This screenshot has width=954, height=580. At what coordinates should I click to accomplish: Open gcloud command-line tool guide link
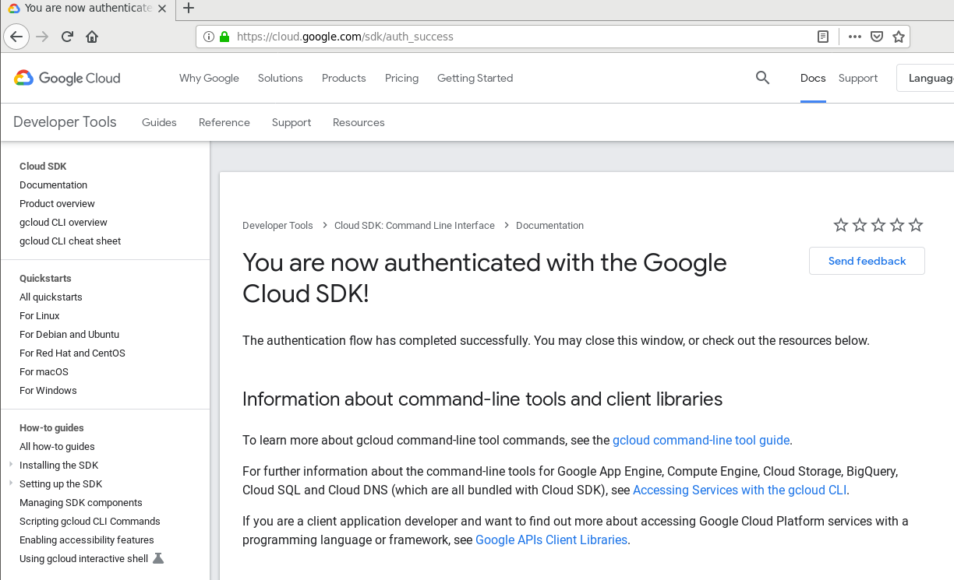coord(701,440)
